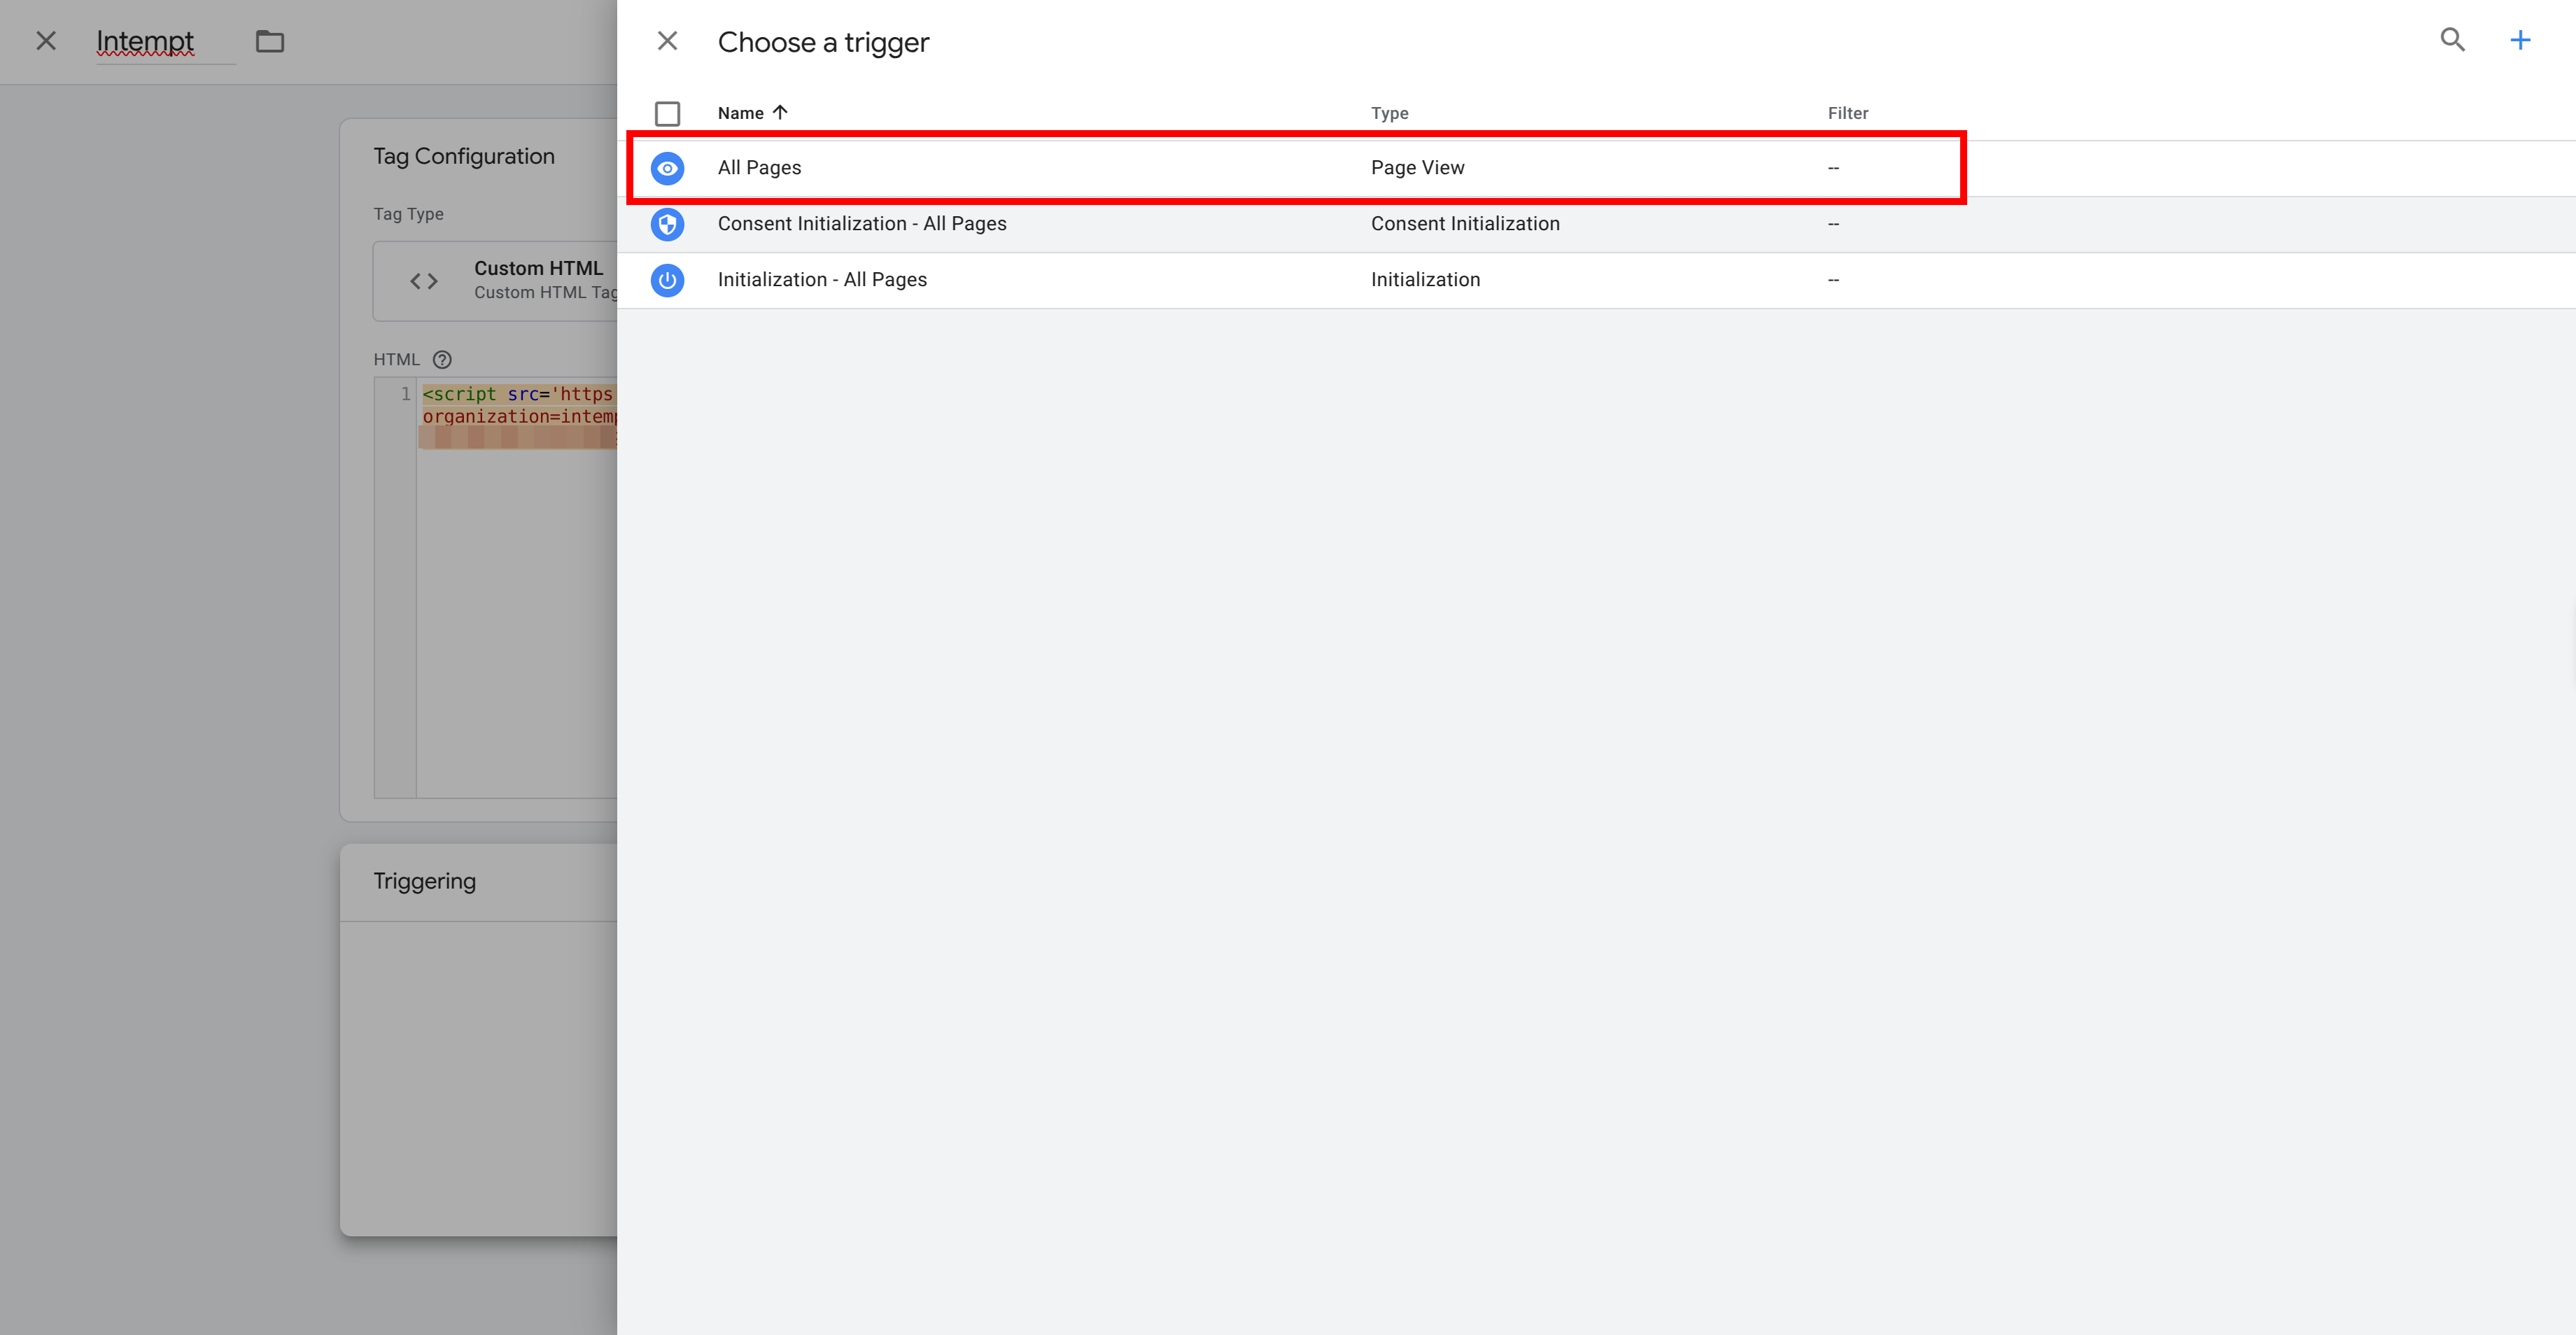Tick the select-all triggers checkbox
The height and width of the screenshot is (1335, 2576).
pyautogui.click(x=667, y=113)
